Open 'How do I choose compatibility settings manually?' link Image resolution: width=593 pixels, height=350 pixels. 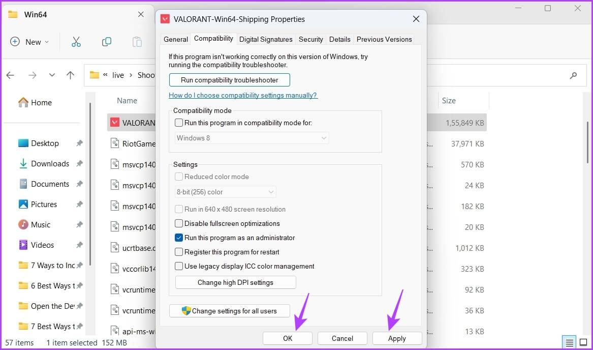(243, 96)
